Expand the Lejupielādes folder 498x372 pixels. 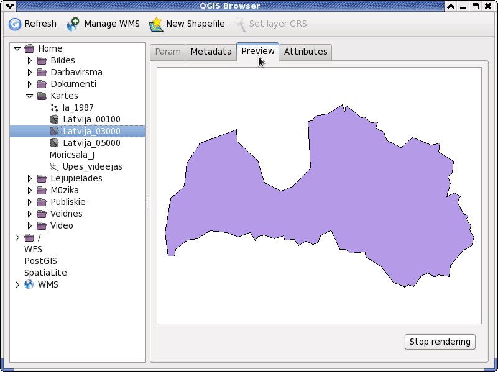coord(30,178)
